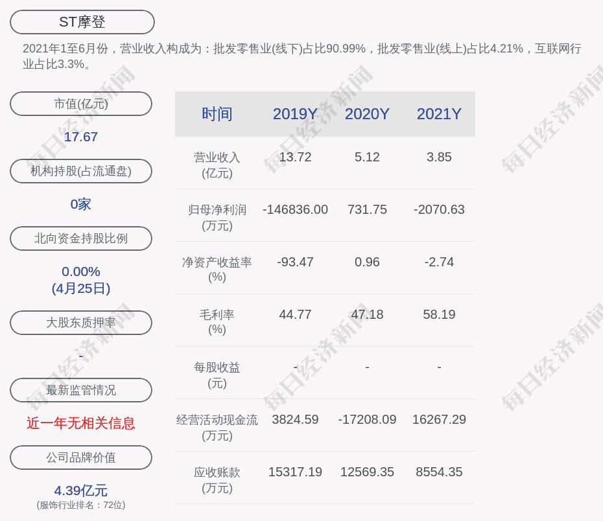
Task: Select the 2020 revenue value 5.12
Action: pos(367,157)
